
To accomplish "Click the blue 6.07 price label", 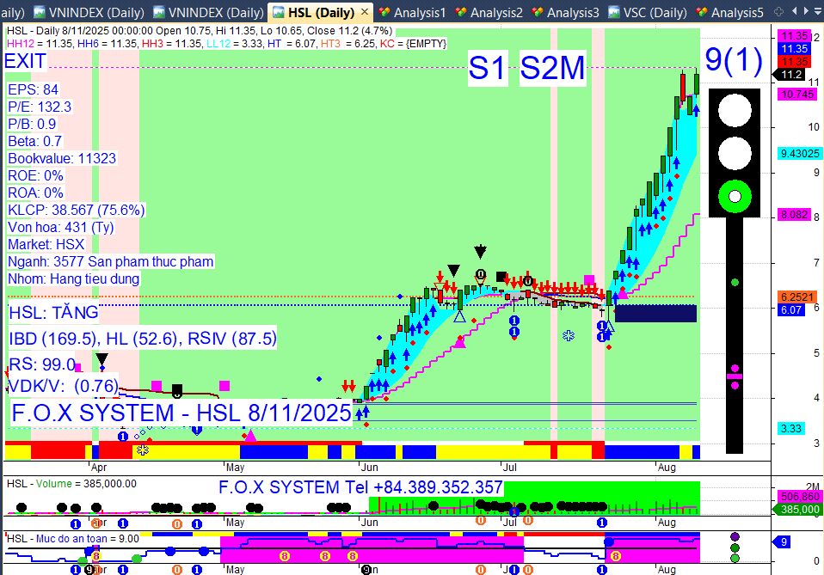I will tap(791, 309).
